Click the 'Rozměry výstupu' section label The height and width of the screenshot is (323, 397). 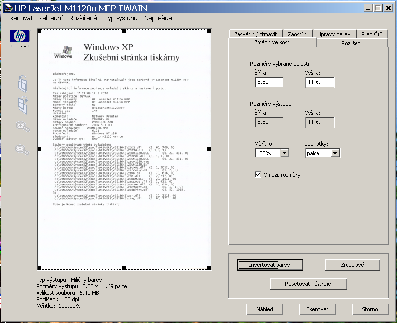(x=271, y=104)
